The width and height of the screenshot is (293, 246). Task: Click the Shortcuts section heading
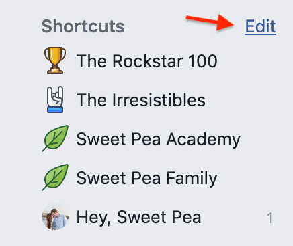coord(83,26)
